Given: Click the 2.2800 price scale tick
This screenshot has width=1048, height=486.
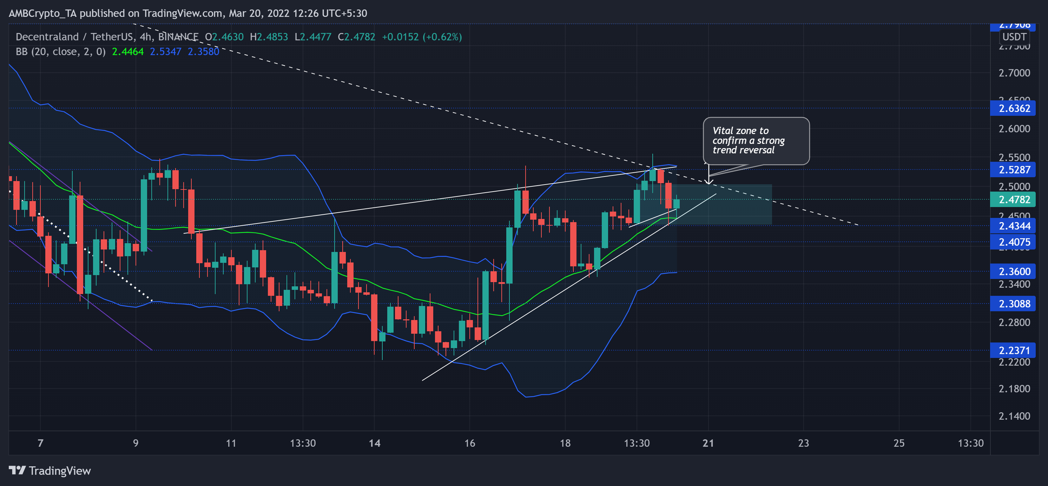Looking at the screenshot, I should click(1014, 322).
